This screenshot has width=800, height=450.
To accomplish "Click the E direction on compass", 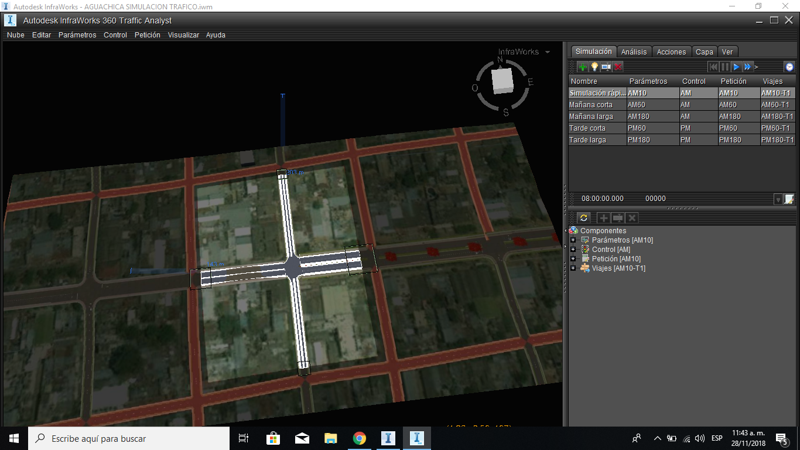I will tap(531, 82).
